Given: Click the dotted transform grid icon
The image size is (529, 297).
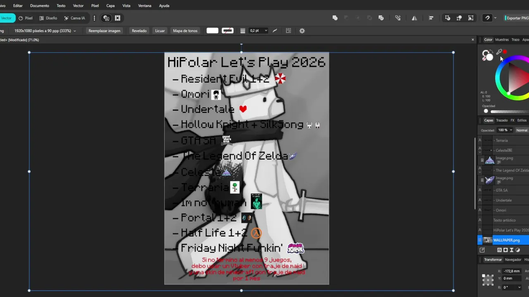Looking at the screenshot, I should 288,31.
